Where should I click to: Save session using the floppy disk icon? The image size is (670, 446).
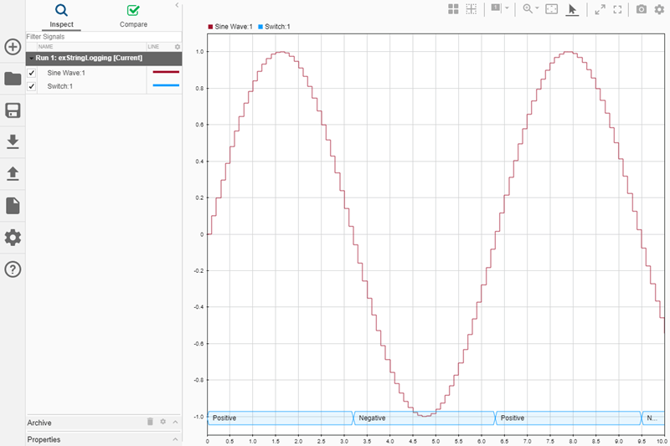[13, 110]
